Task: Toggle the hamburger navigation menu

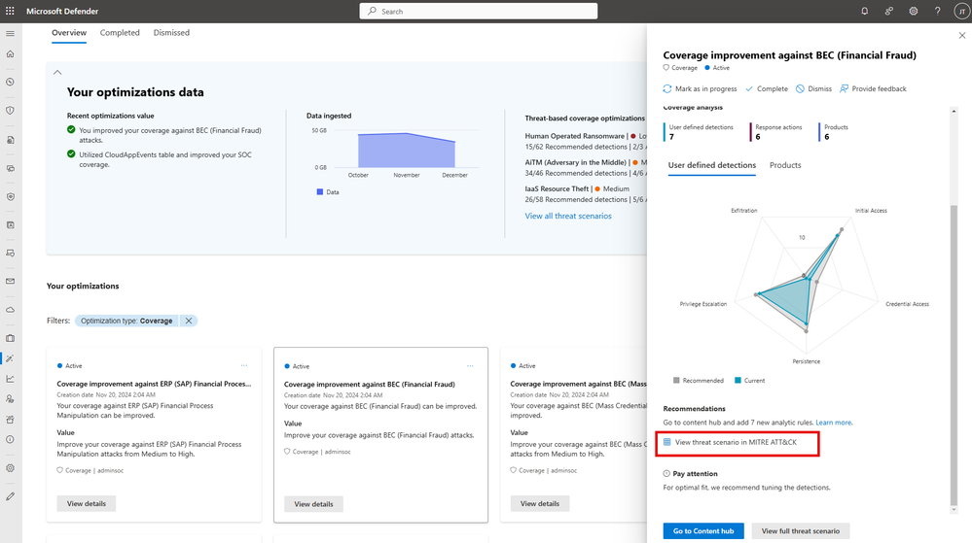Action: (x=10, y=33)
